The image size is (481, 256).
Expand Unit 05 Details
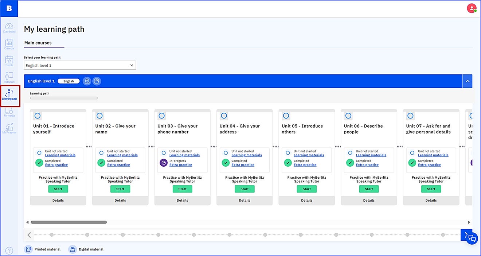click(x=307, y=200)
